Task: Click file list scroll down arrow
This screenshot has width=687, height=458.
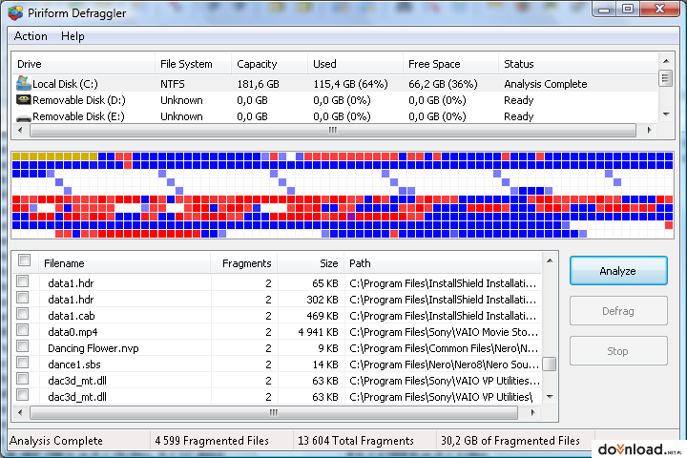Action: 550,397
